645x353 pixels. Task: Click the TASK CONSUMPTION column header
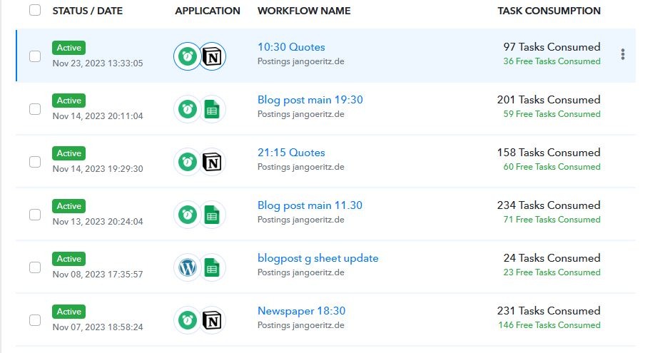[549, 11]
